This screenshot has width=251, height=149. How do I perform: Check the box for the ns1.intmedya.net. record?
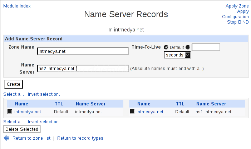(132, 112)
